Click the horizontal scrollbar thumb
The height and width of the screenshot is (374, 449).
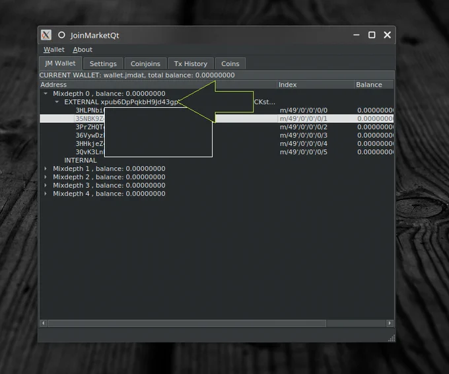[x=187, y=323]
